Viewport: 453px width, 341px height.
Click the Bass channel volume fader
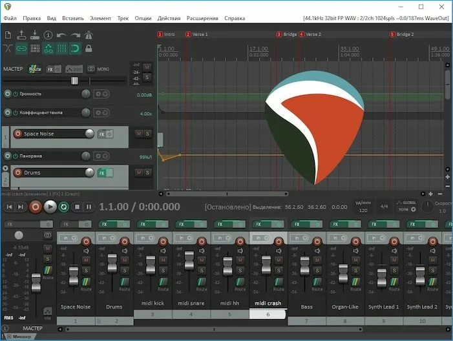304,265
